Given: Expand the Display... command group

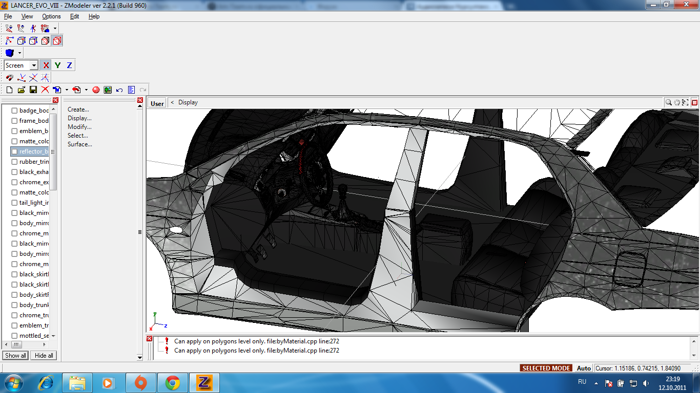Looking at the screenshot, I should pos(79,118).
